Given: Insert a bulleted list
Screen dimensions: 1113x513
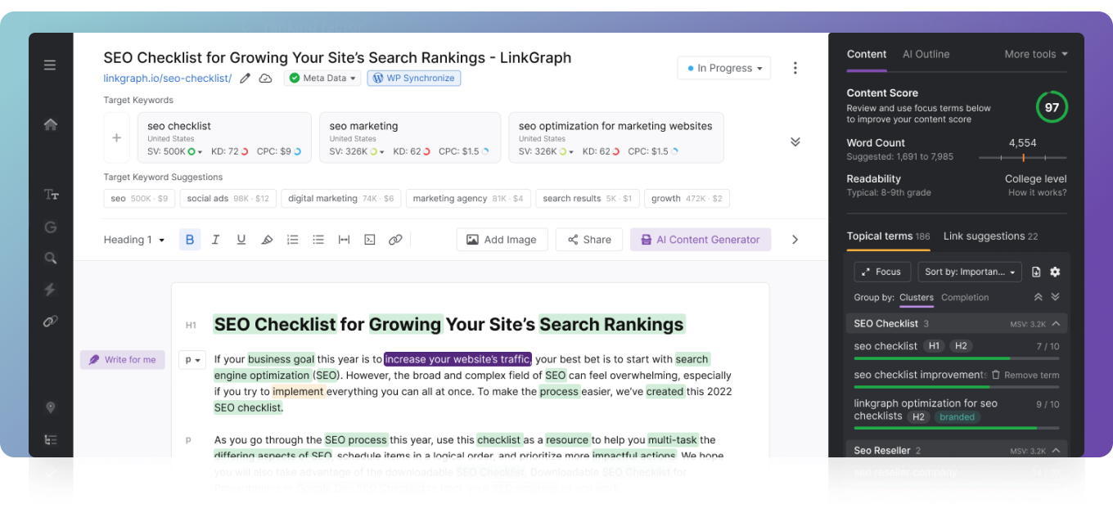Looking at the screenshot, I should [x=318, y=240].
